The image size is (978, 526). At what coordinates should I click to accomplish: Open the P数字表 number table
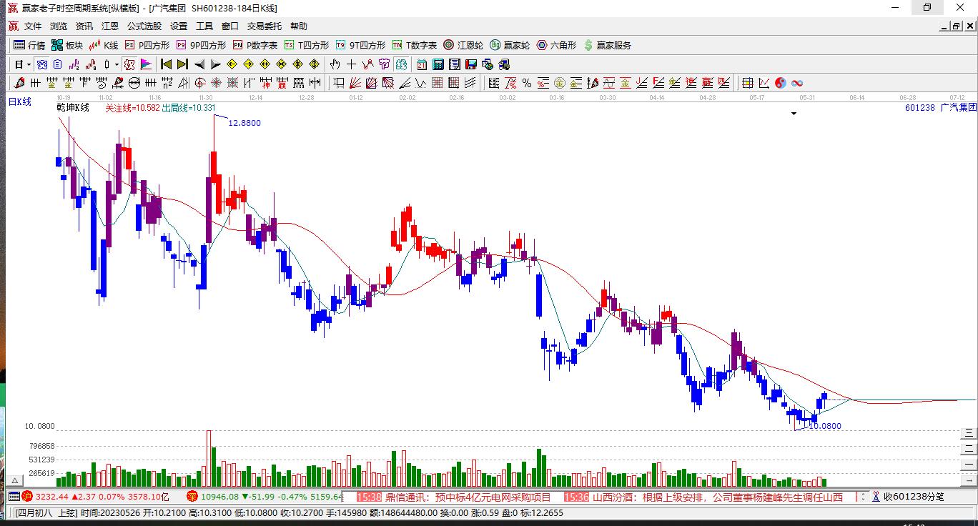pos(255,45)
